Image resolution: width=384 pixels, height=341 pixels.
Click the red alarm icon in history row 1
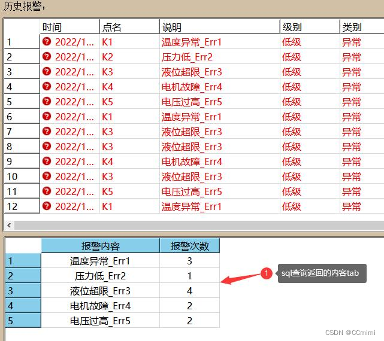tap(47, 42)
